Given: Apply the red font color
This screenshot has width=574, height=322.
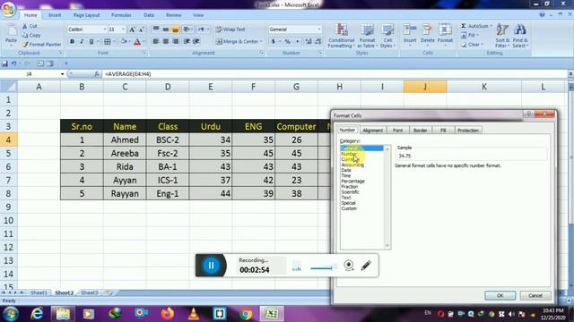Looking at the screenshot, I should 137,42.
